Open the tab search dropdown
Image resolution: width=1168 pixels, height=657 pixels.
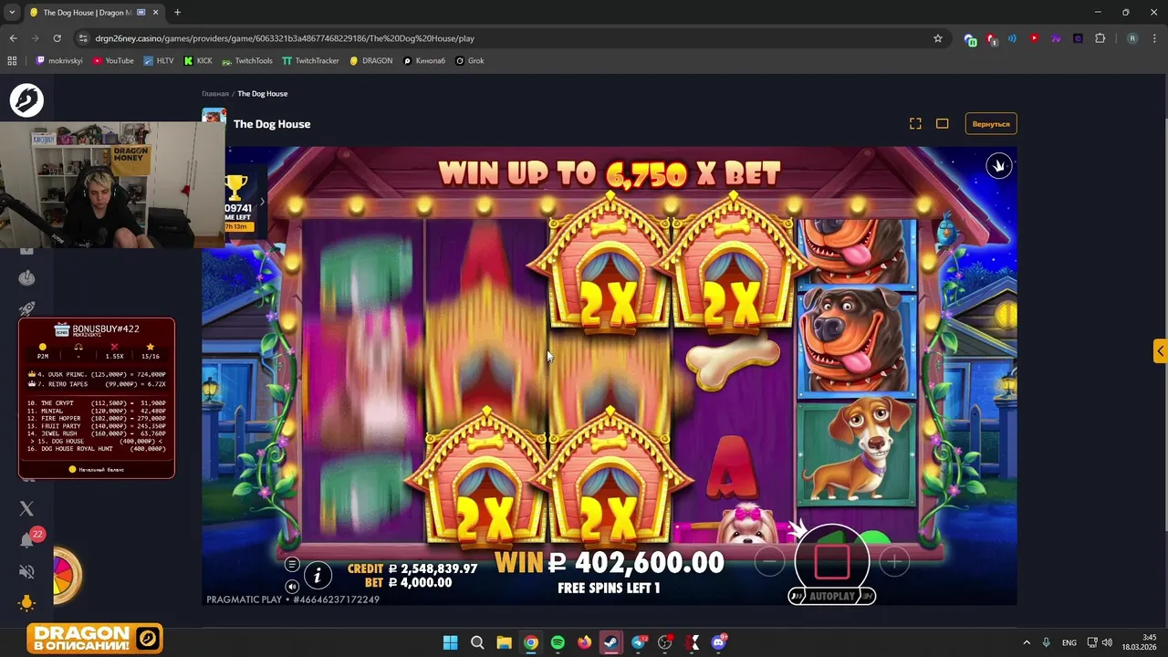click(12, 12)
